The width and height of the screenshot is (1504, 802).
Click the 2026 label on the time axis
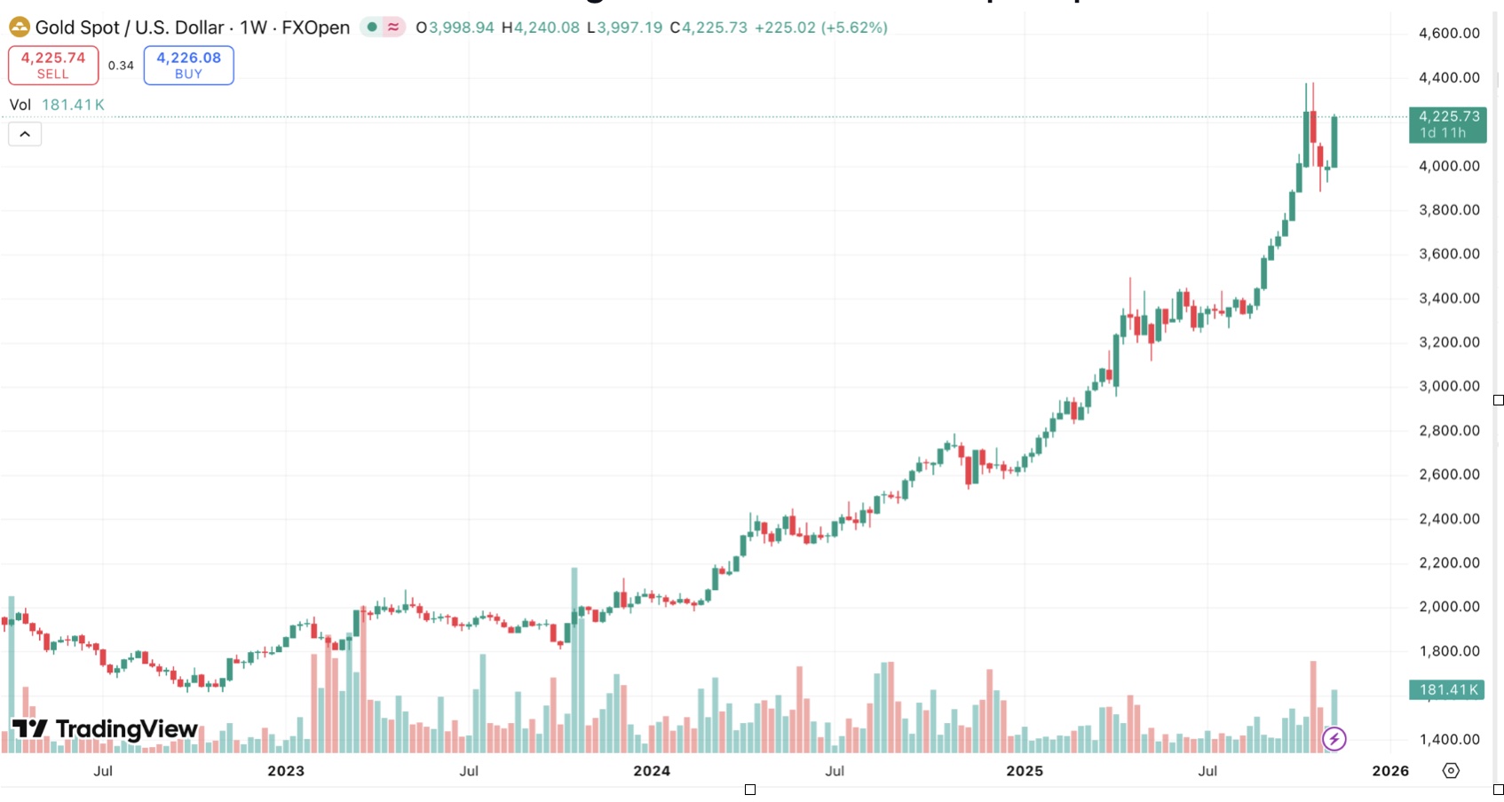pyautogui.click(x=1390, y=771)
